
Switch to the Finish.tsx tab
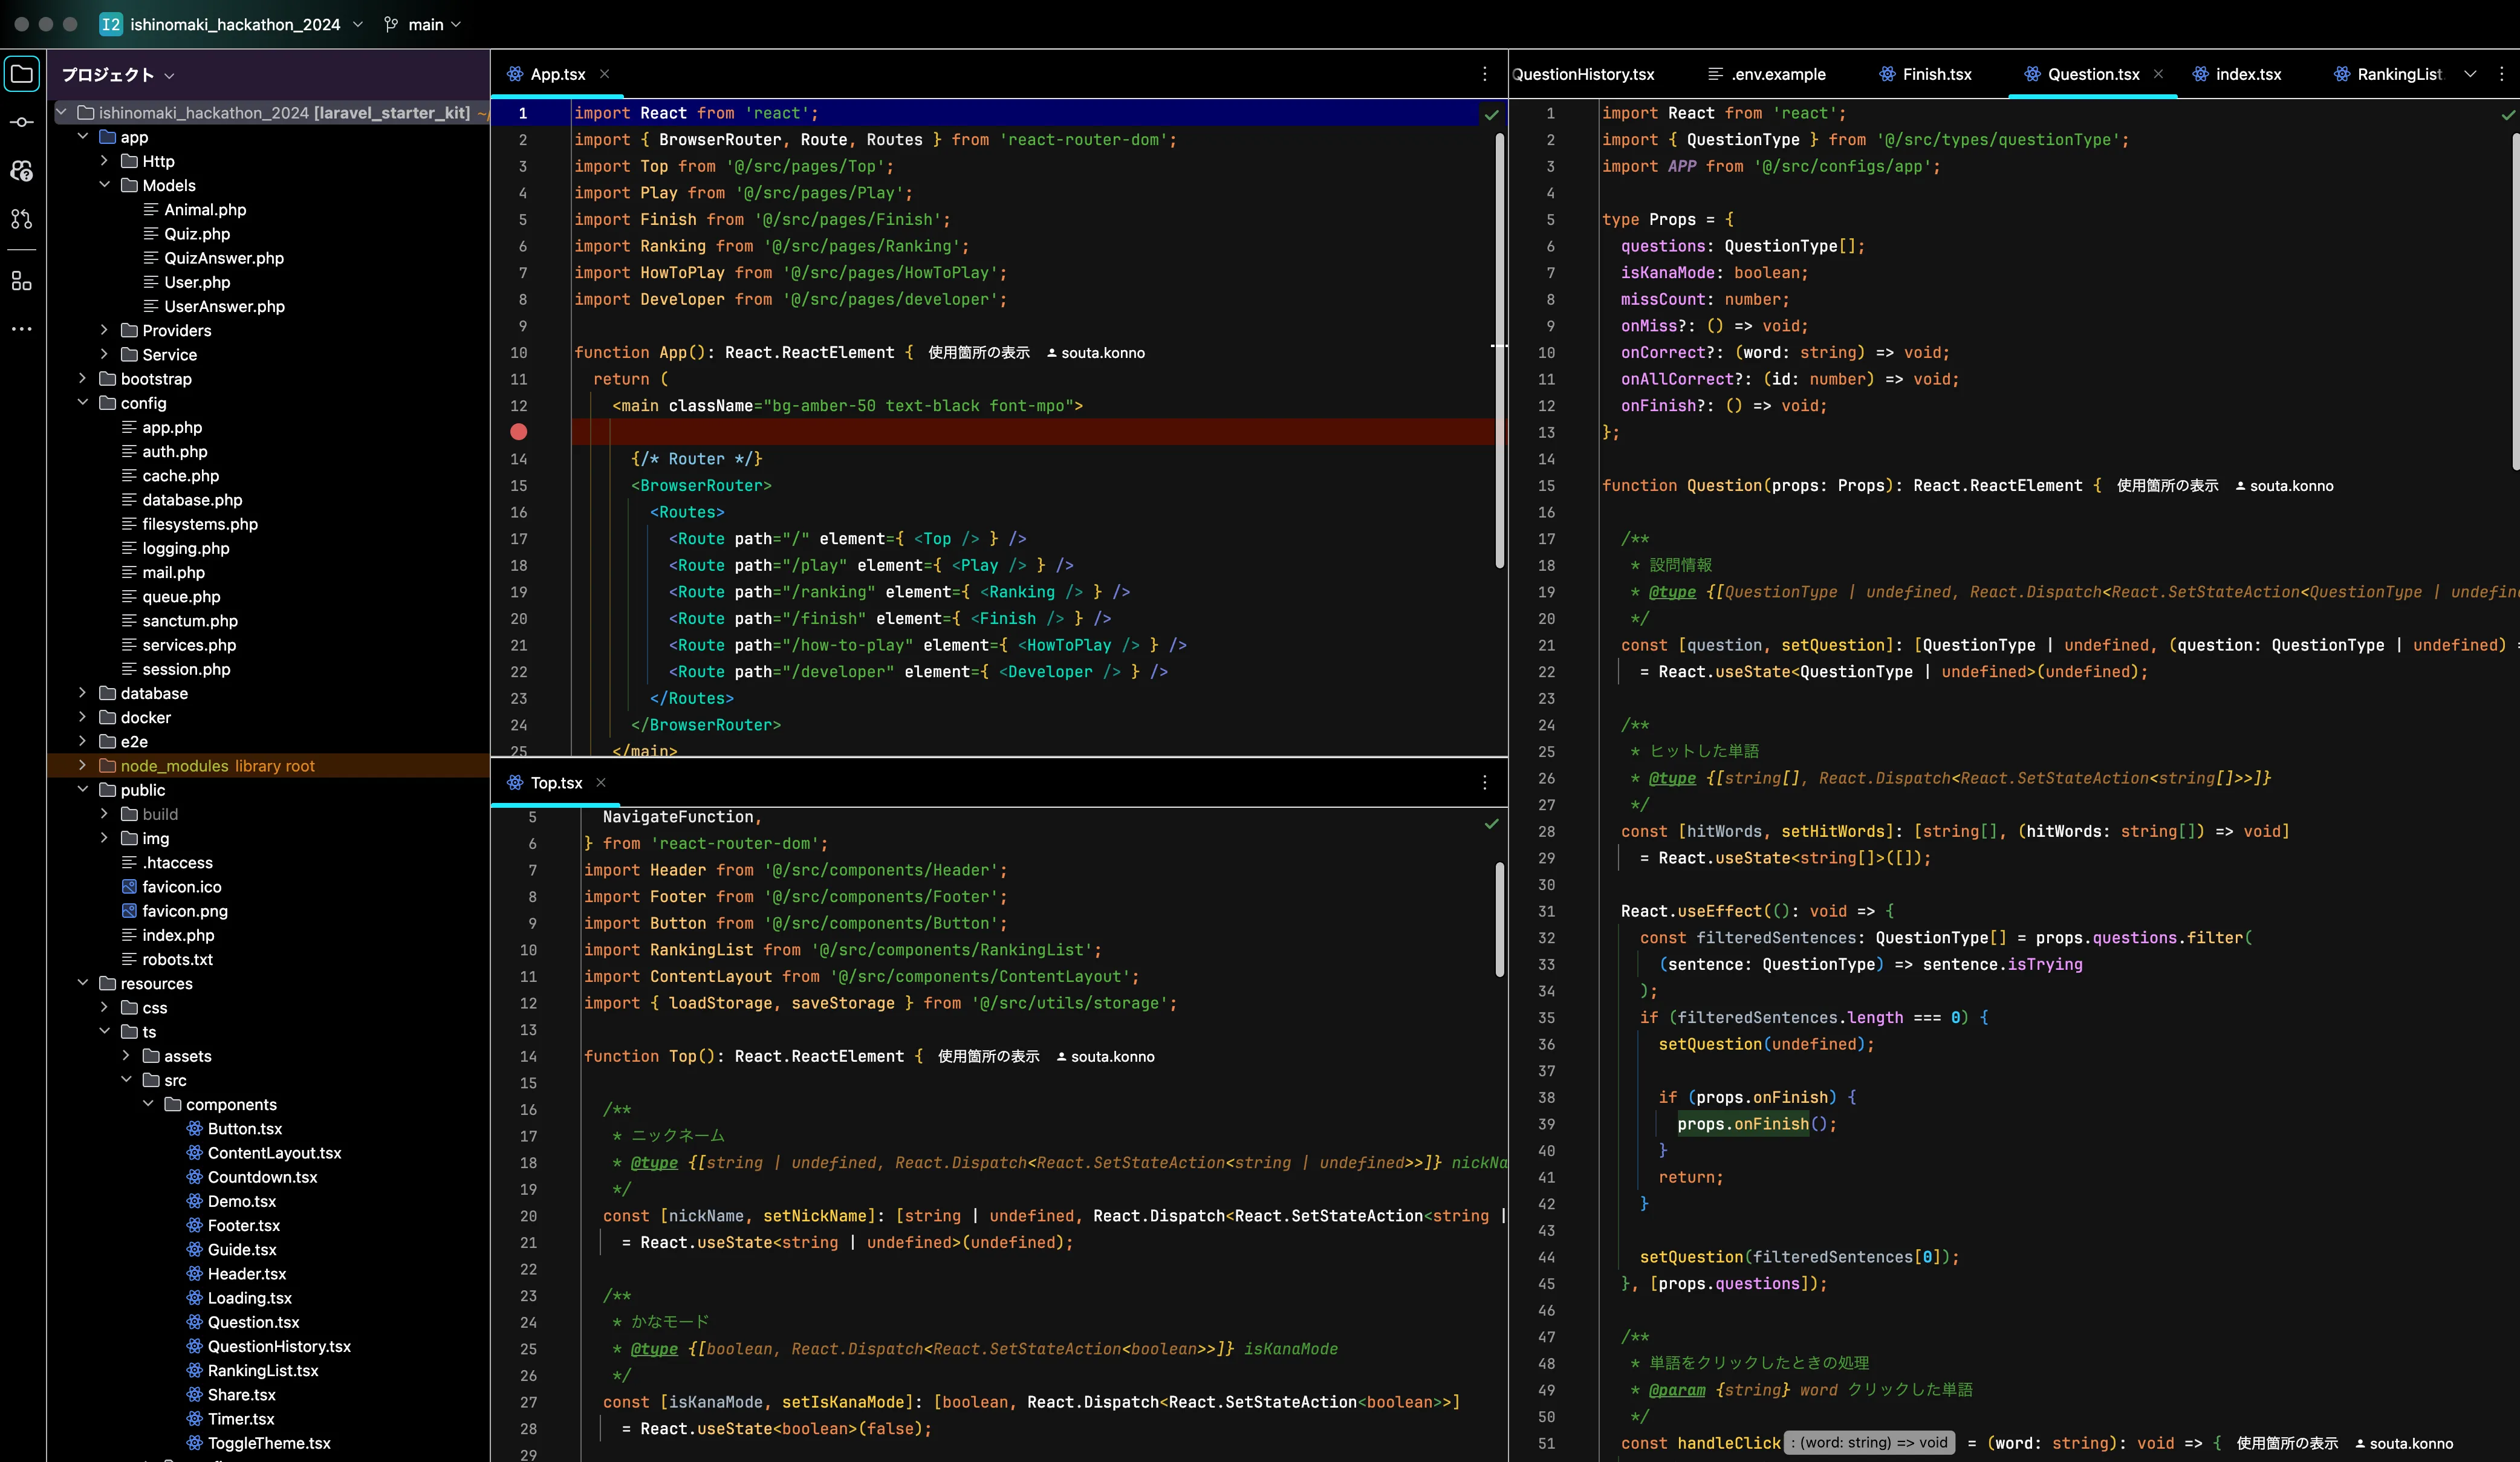tap(1936, 74)
